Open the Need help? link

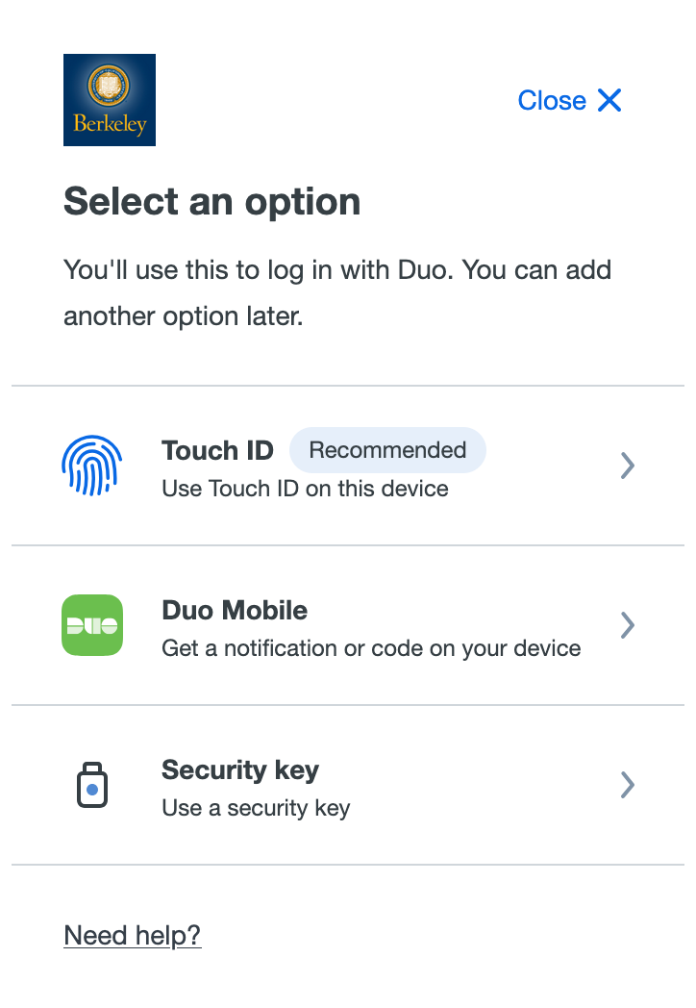(133, 935)
